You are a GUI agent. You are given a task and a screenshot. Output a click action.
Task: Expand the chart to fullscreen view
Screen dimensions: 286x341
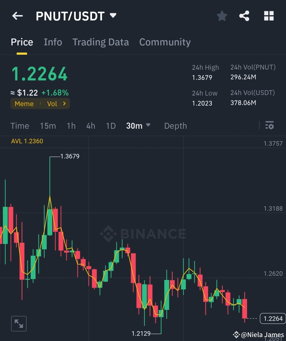point(19,323)
